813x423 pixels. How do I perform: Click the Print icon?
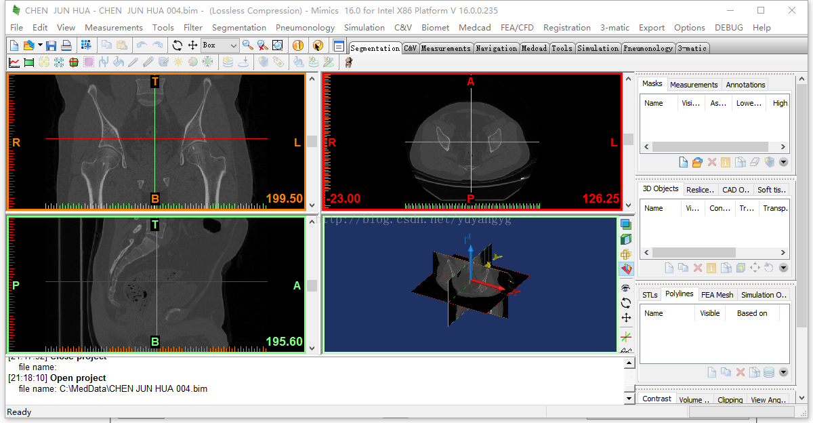(66, 45)
